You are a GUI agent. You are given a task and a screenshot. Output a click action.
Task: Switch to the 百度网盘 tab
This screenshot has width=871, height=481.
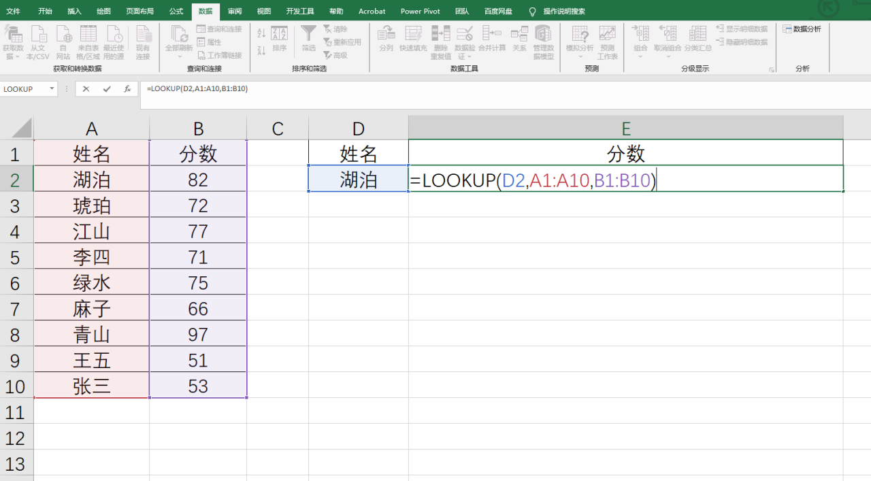point(497,12)
